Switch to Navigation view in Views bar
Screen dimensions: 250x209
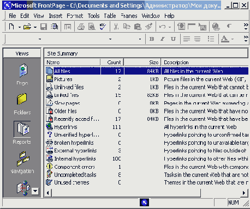[22, 162]
